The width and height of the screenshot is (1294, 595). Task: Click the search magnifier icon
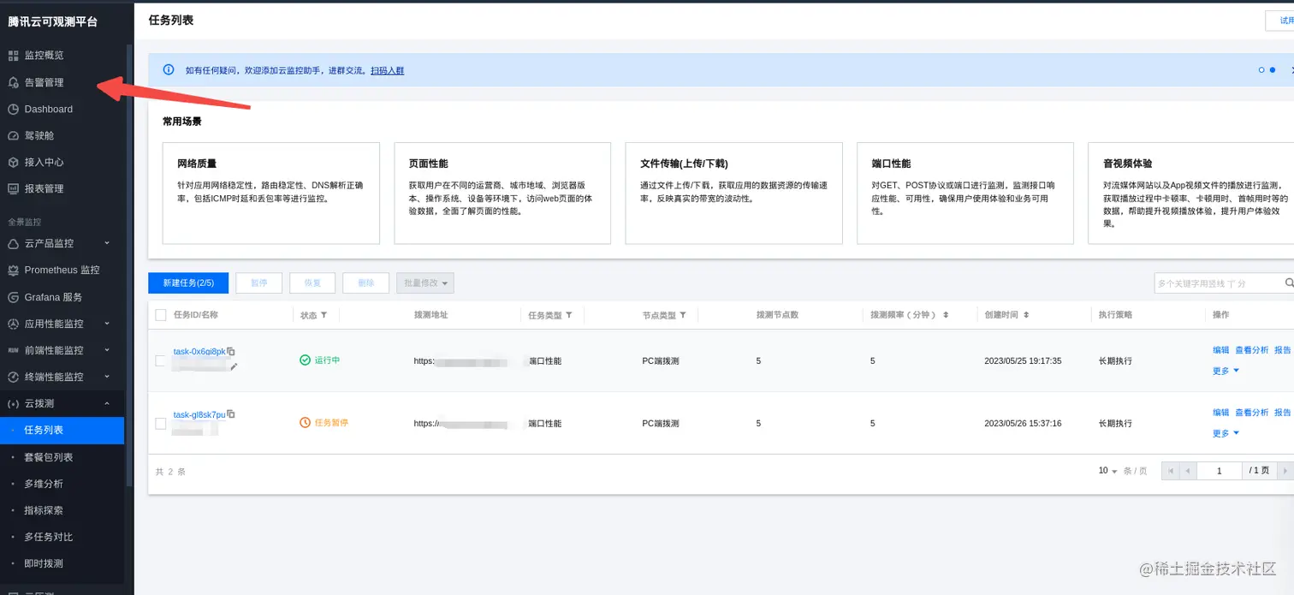(x=1289, y=283)
